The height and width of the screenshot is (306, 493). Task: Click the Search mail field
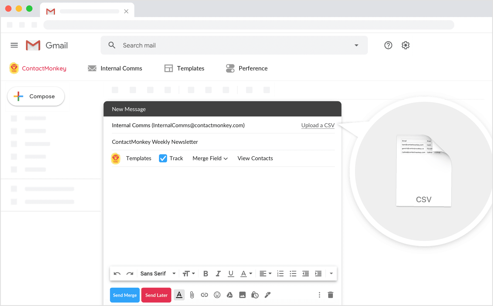(234, 45)
